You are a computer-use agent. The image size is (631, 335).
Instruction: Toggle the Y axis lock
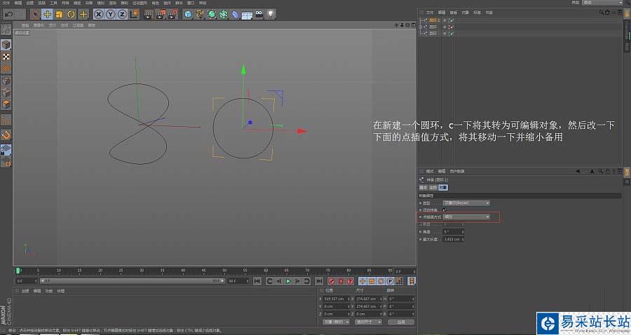click(111, 15)
